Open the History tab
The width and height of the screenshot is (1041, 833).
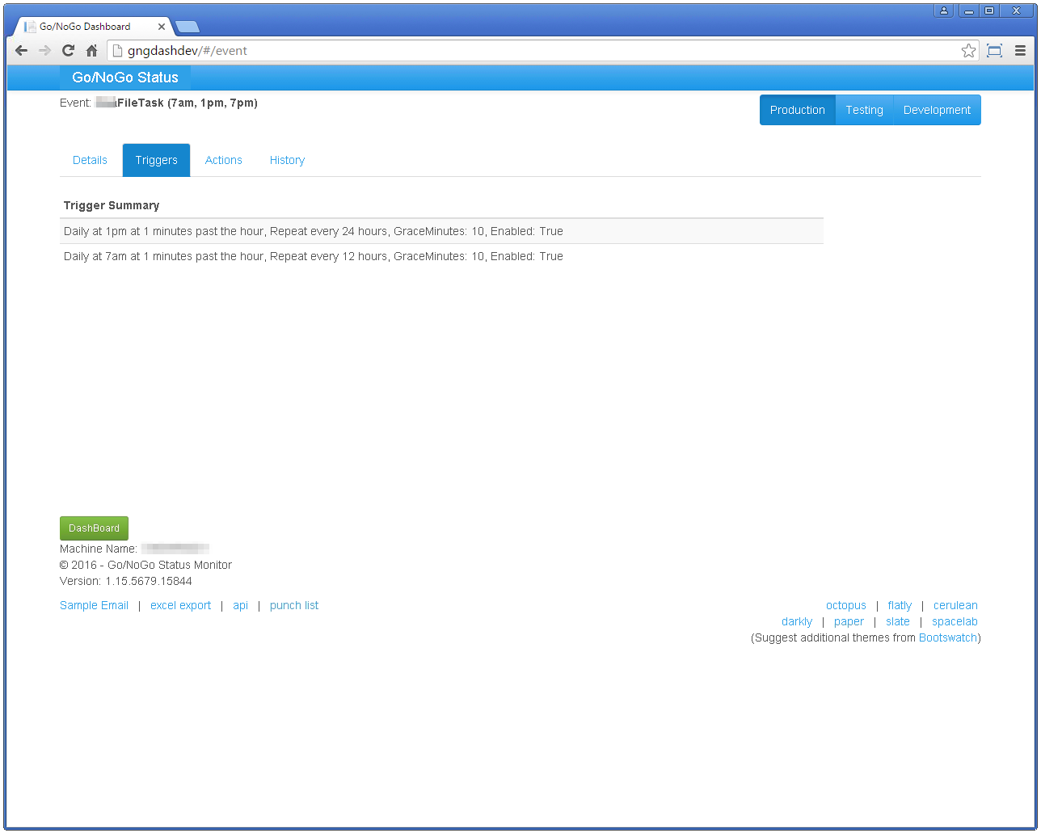[x=287, y=160]
